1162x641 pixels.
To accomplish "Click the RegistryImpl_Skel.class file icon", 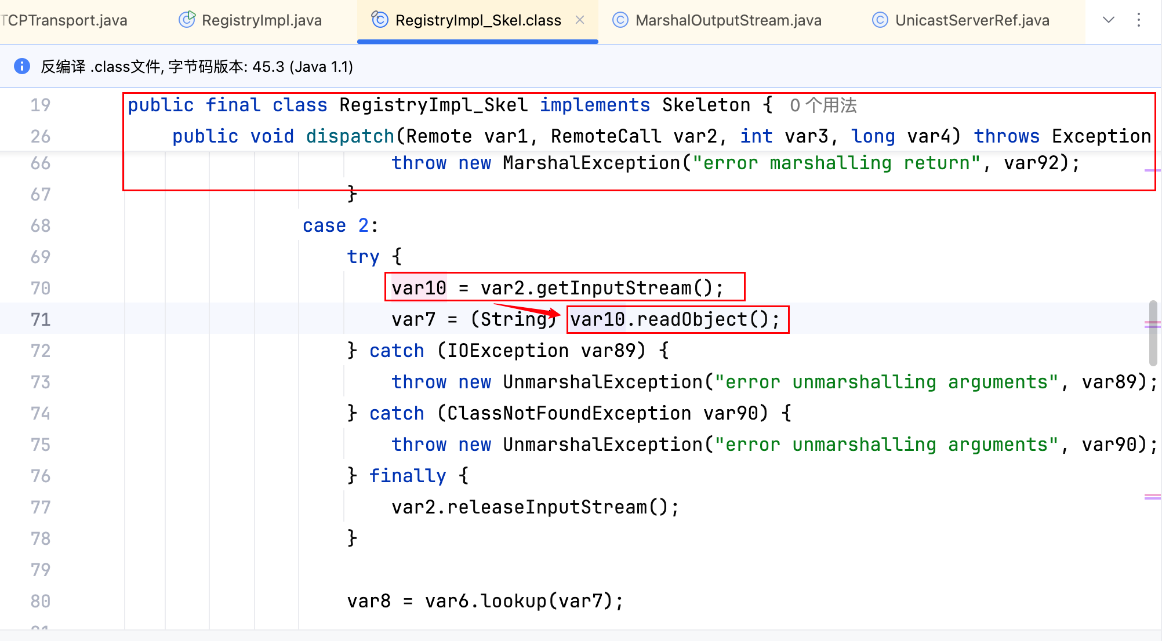I will click(379, 20).
